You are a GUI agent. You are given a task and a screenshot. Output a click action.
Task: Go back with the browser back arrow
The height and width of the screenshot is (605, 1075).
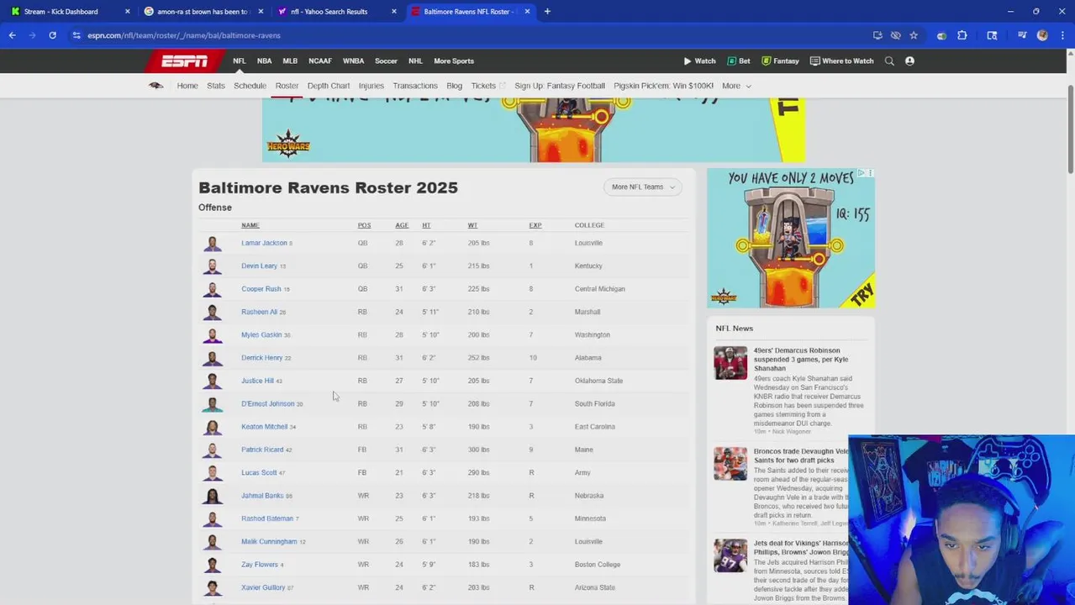(x=12, y=35)
